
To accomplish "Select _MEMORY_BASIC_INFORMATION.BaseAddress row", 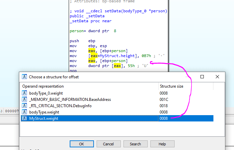I will 117,100.
